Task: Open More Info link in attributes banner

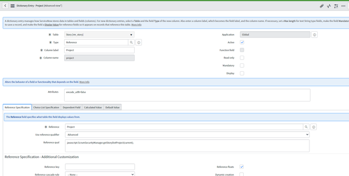Action: [x=84, y=82]
